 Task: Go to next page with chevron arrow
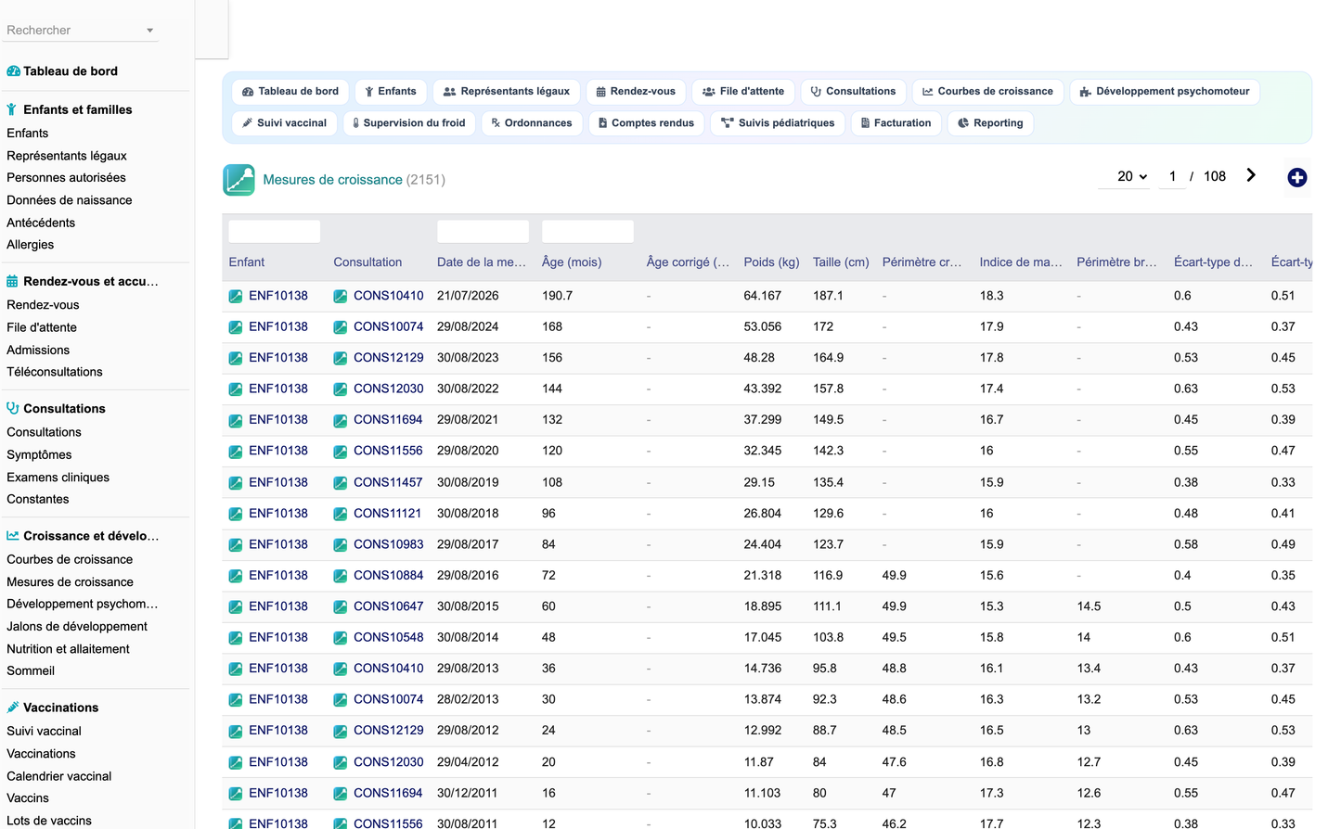1250,175
